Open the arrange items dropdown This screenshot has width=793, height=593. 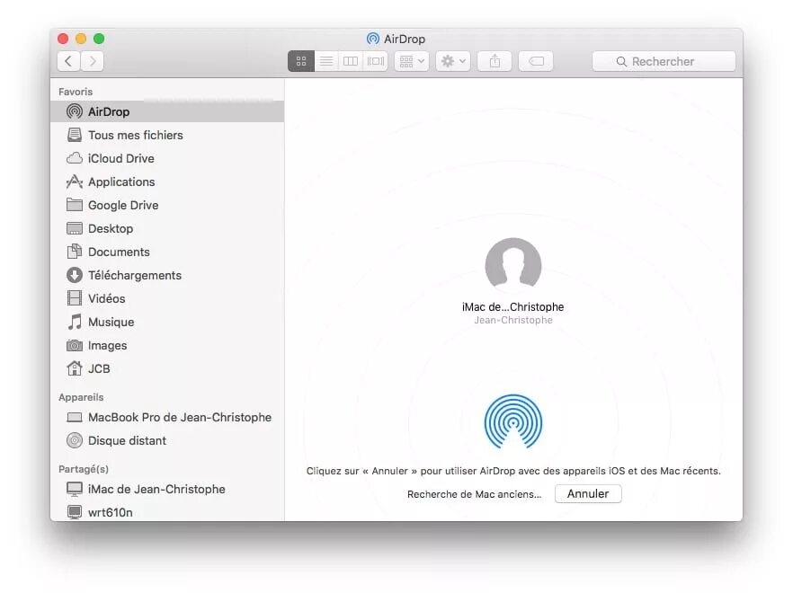pyautogui.click(x=410, y=60)
